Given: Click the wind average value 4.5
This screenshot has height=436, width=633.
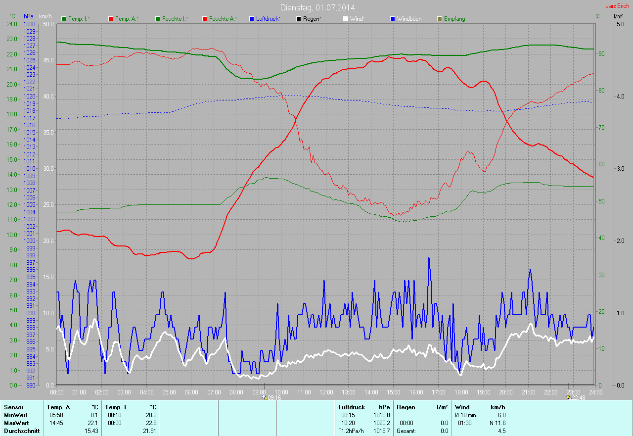Looking at the screenshot, I should (502, 431).
